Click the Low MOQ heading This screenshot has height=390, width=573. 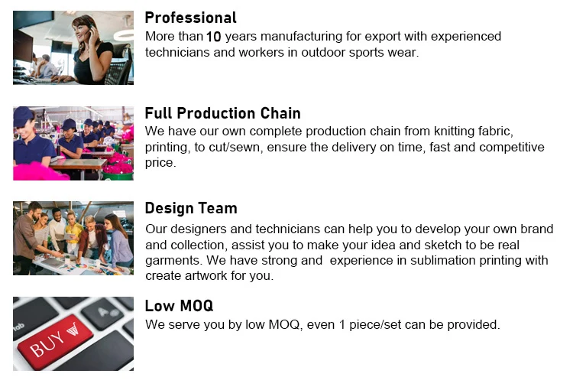coord(179,306)
